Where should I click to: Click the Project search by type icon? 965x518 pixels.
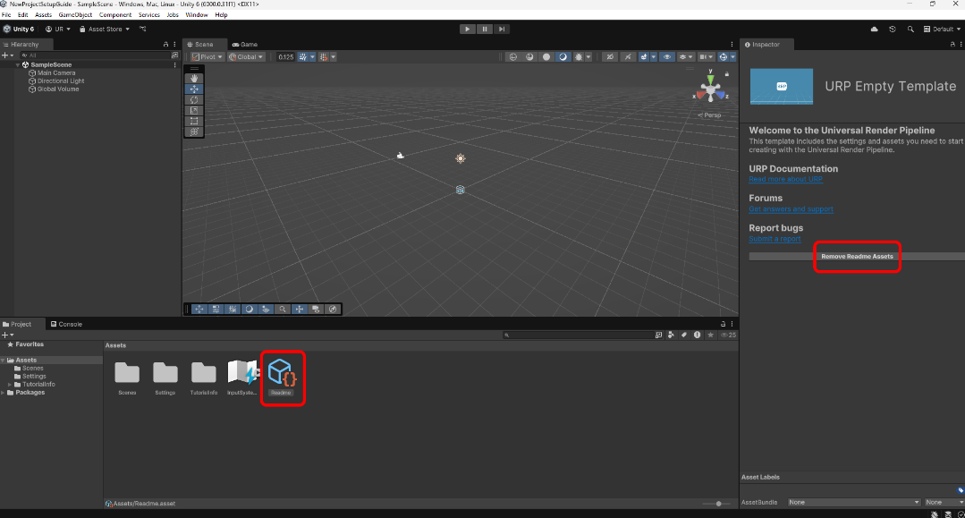[671, 335]
